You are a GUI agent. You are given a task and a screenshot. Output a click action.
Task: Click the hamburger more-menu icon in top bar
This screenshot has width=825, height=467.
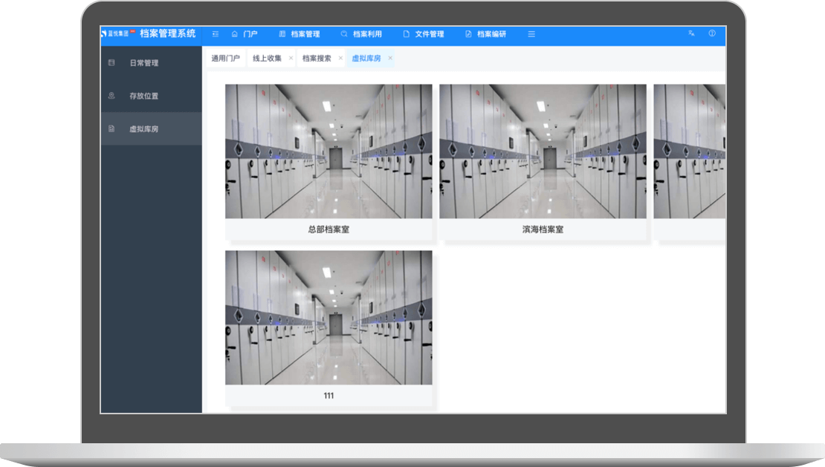(x=531, y=34)
